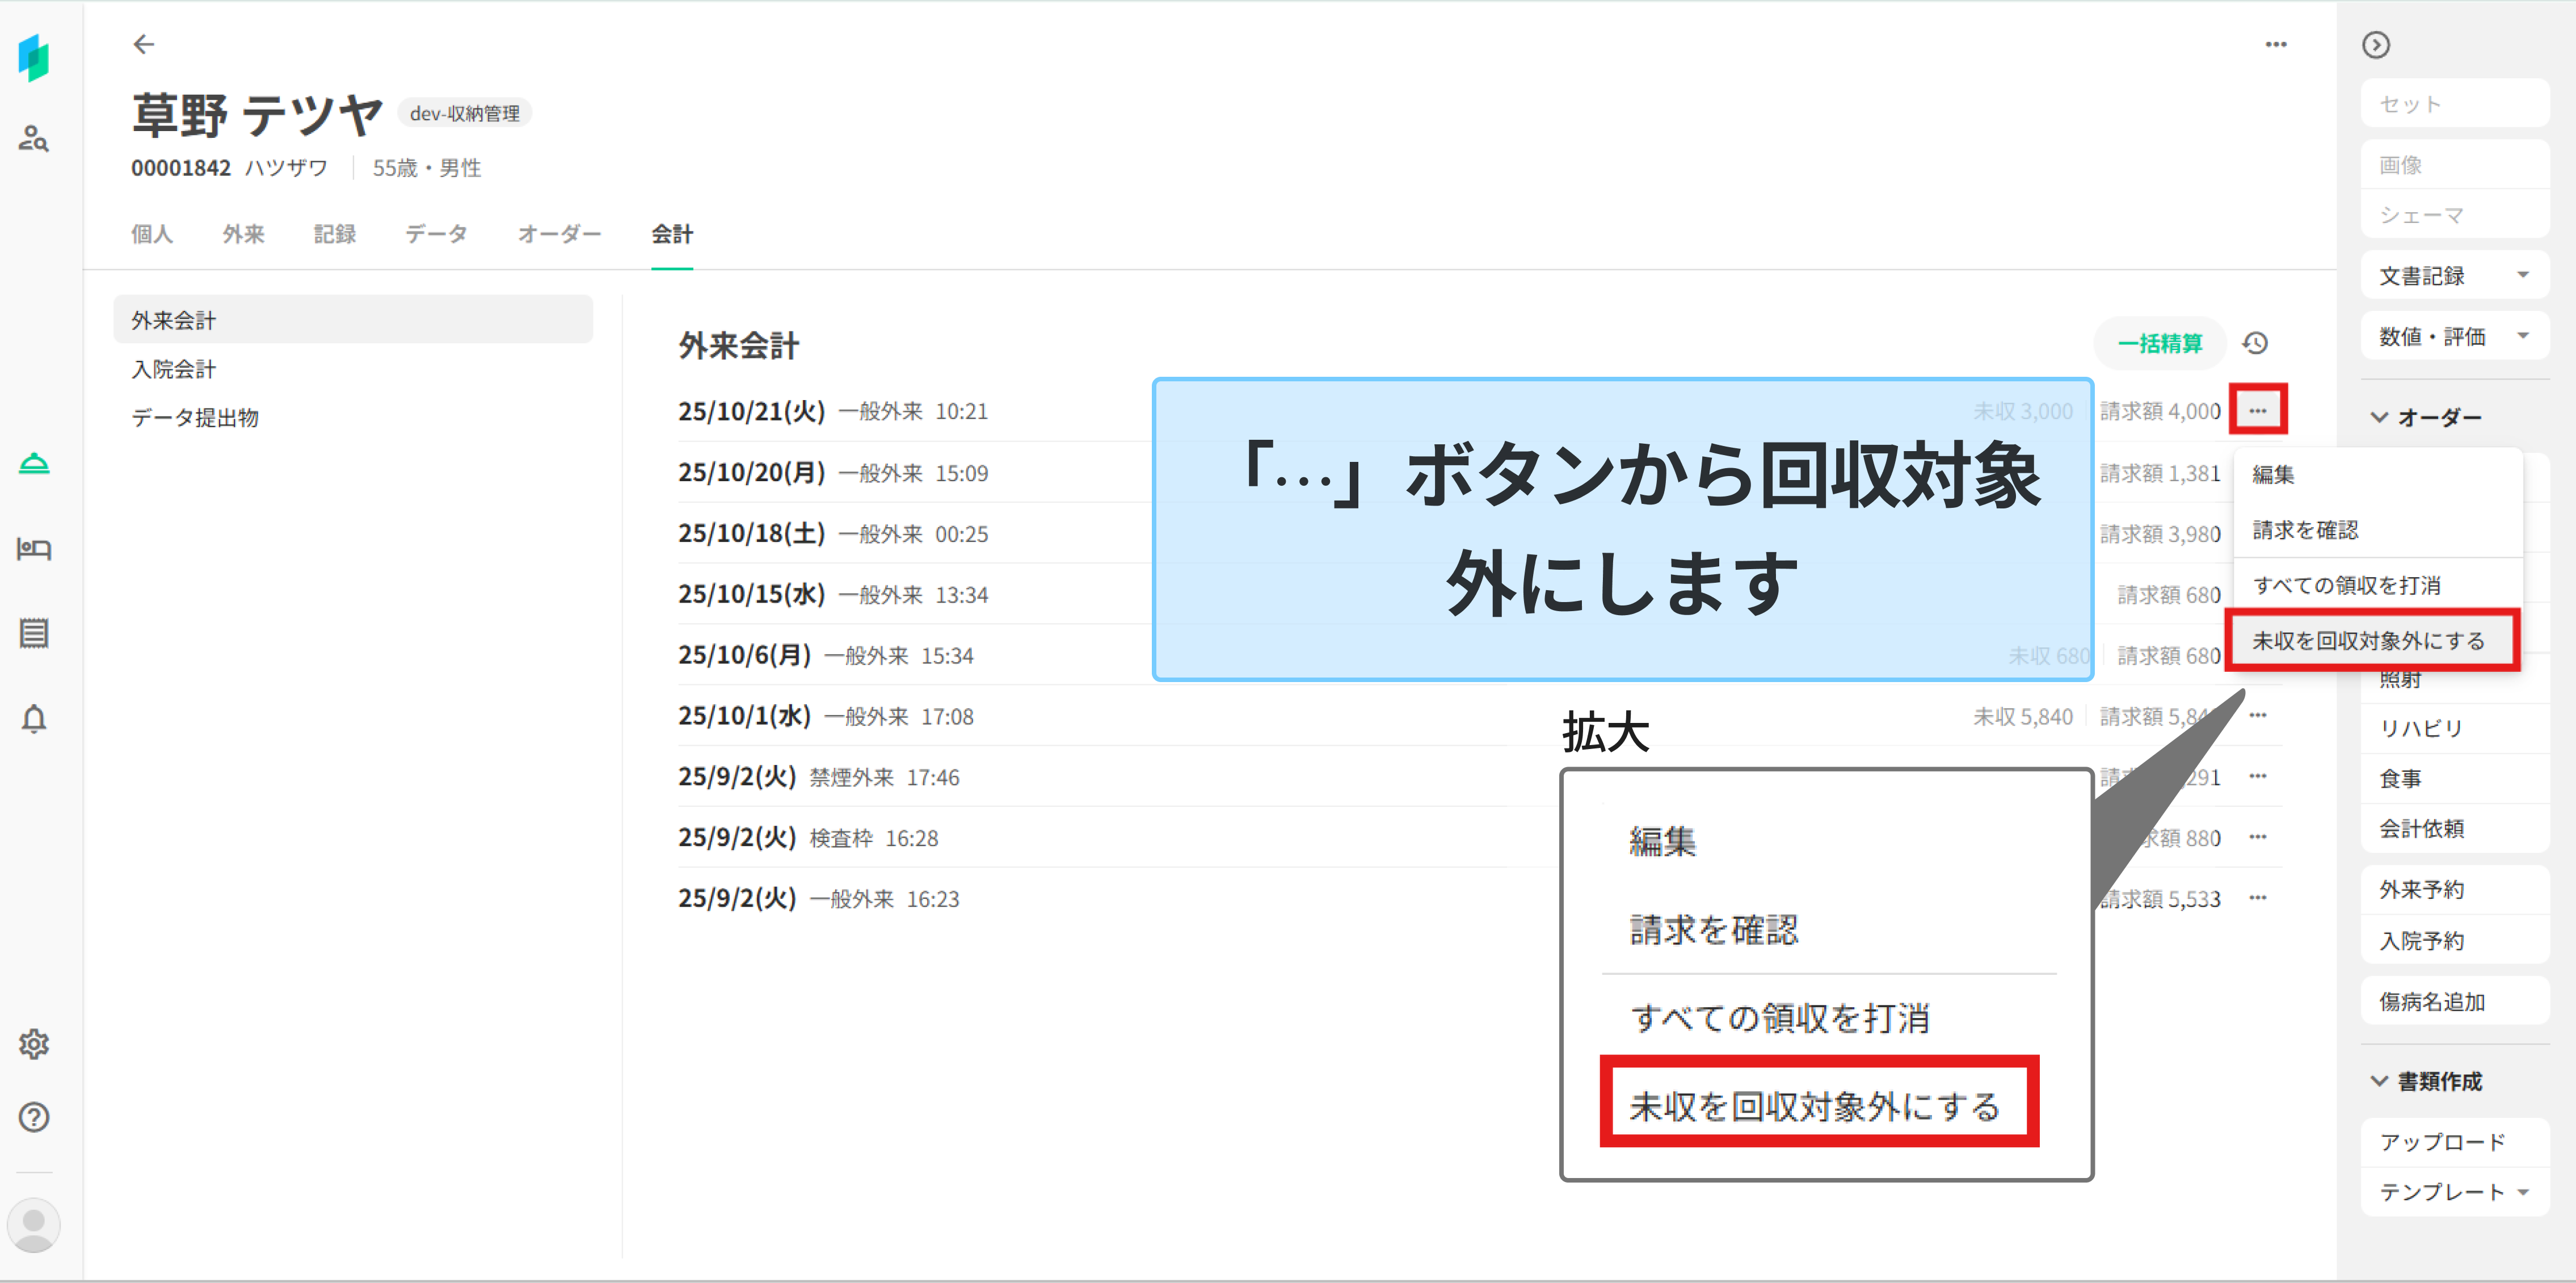Open more options for 25/10/21 visit

pos(2258,410)
